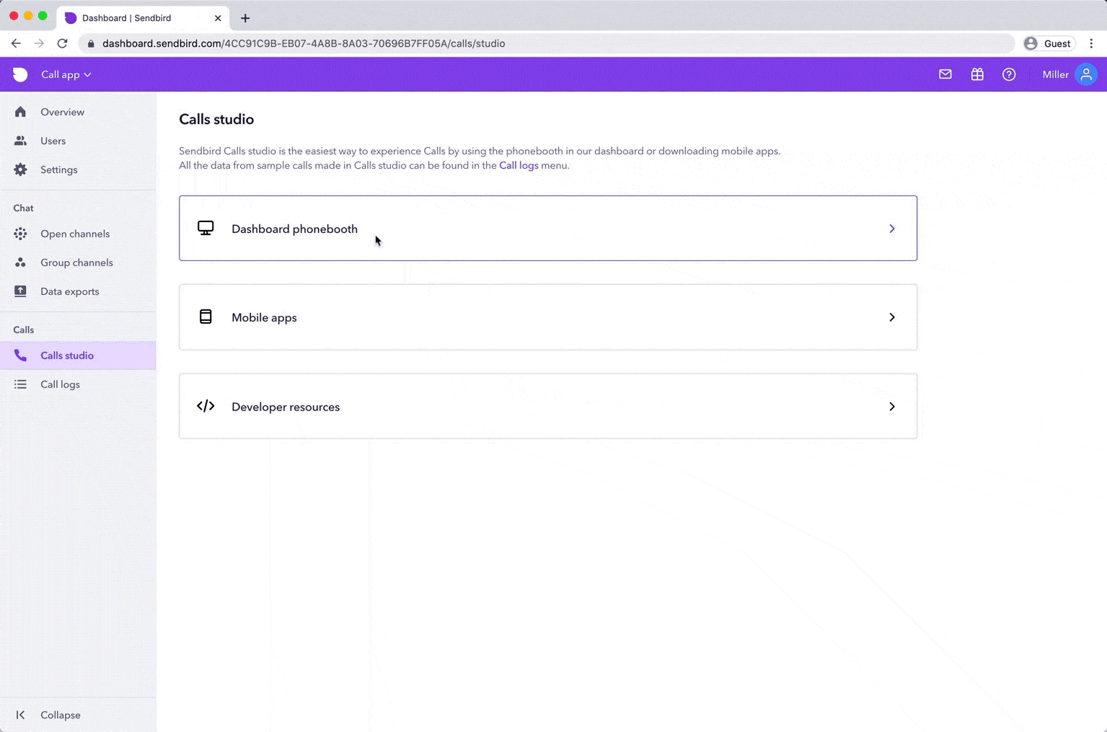Open Group channels in the sidebar
The width and height of the screenshot is (1107, 732).
(76, 263)
